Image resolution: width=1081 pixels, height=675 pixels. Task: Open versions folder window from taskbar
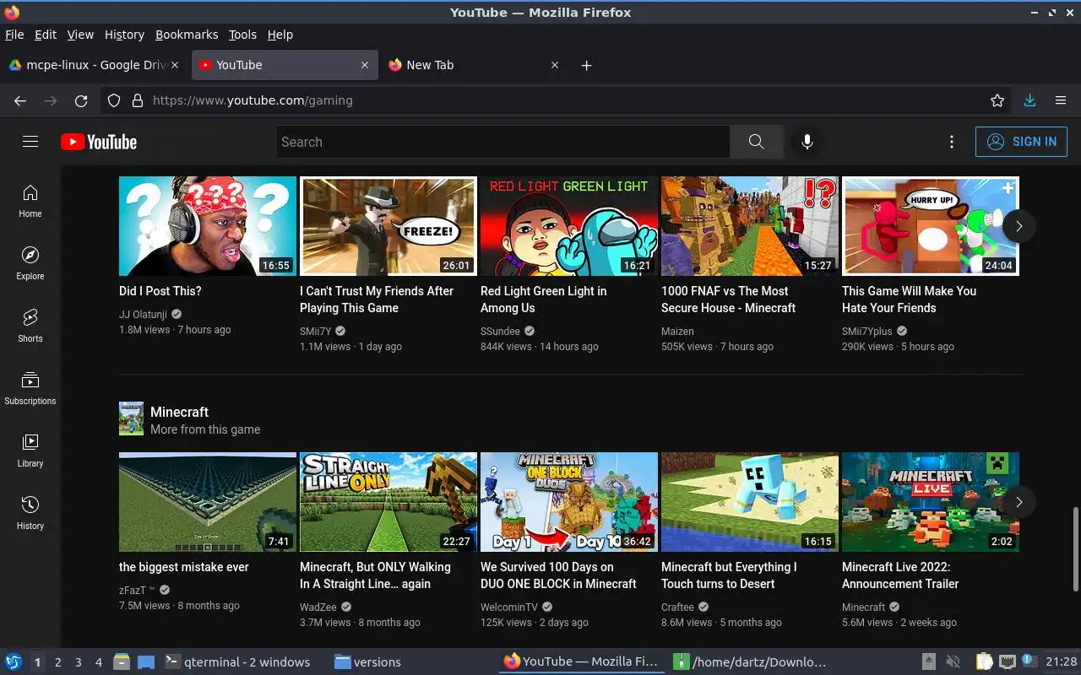click(x=367, y=662)
